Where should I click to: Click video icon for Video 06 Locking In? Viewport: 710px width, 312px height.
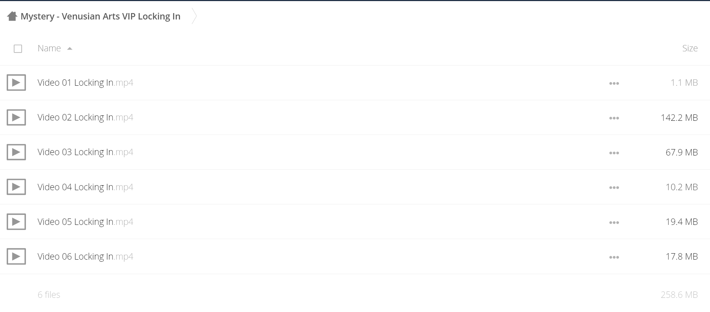[x=16, y=256]
